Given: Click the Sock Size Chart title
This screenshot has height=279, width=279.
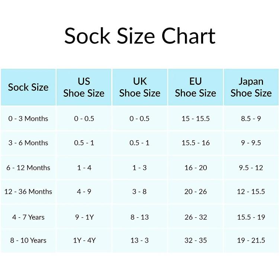Looking at the screenshot, I should coord(139,36).
